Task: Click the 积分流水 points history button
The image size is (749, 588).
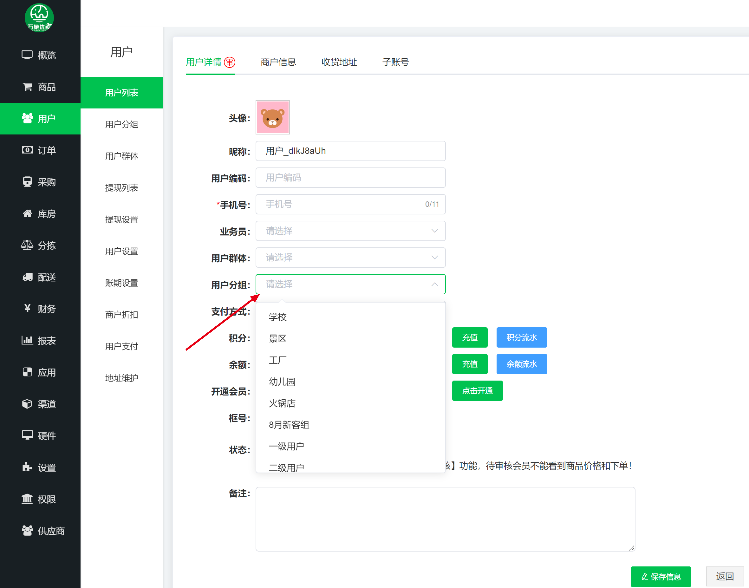Action: [x=521, y=337]
